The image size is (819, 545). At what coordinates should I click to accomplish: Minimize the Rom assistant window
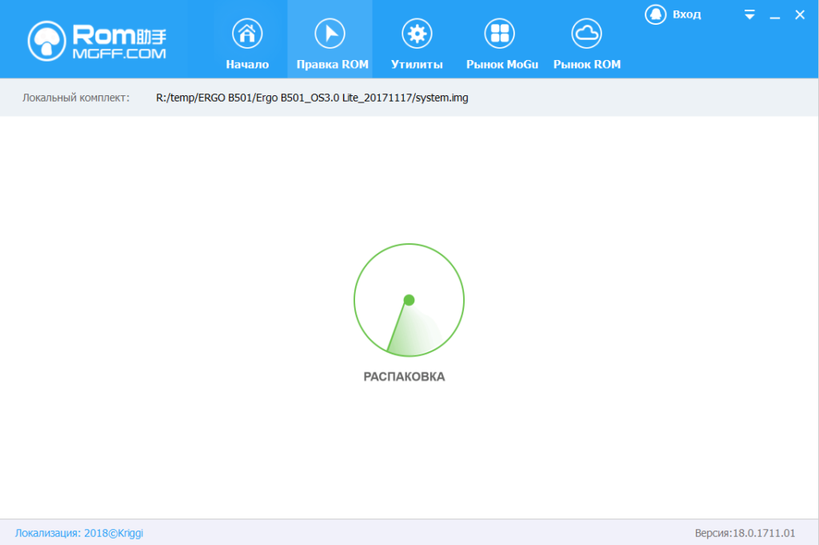pos(774,16)
